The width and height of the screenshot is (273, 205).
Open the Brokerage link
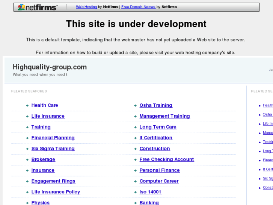(x=43, y=159)
